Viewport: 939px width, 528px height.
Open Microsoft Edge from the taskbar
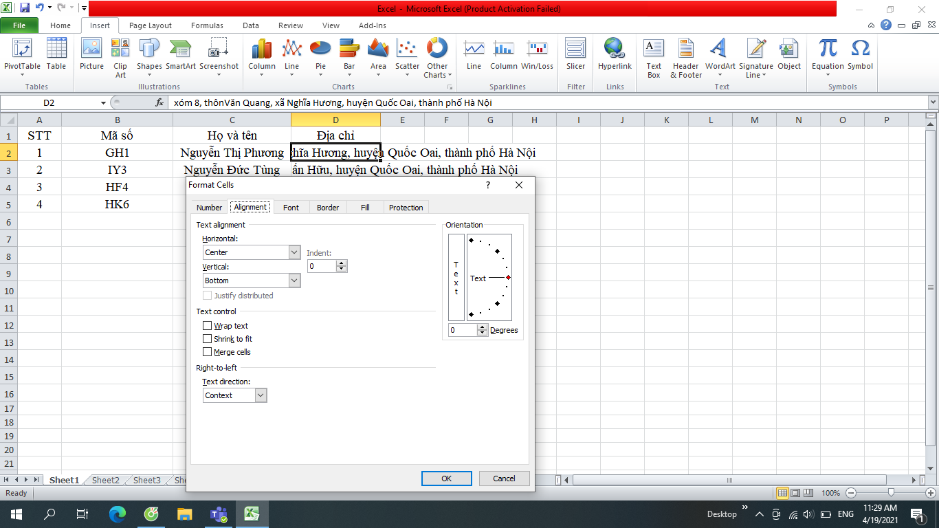pos(118,514)
